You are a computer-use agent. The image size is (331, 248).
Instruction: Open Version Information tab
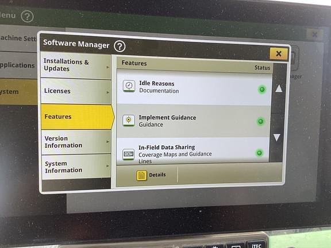76,142
